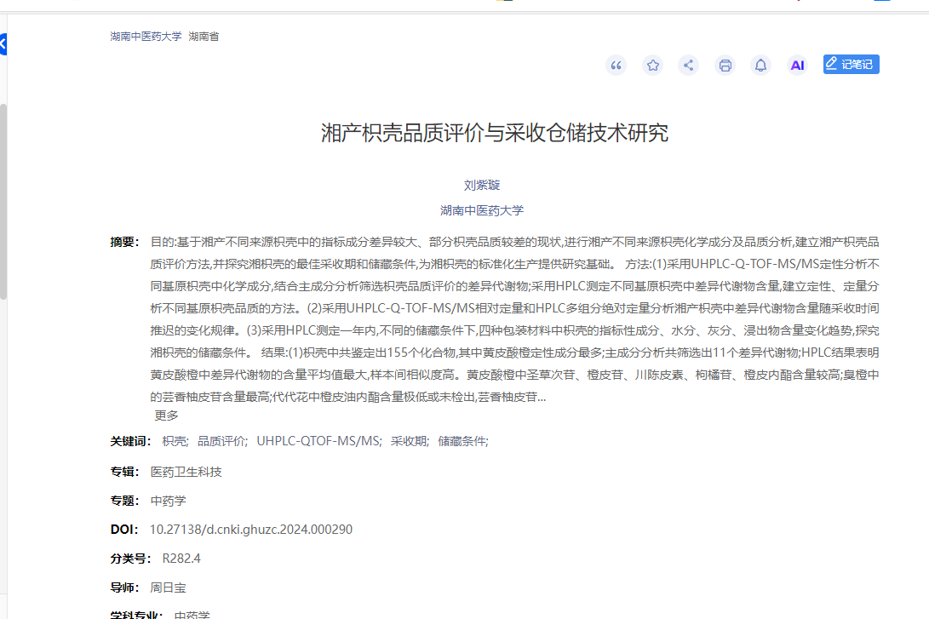Screen dimensions: 929x619
Task: Click the 记笔记 note-taking button
Action: click(x=851, y=64)
